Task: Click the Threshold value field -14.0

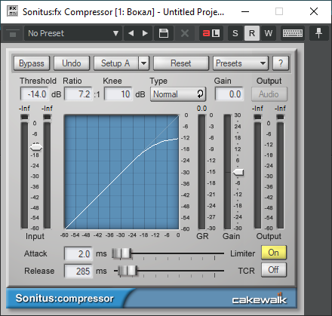Action: tap(35, 94)
